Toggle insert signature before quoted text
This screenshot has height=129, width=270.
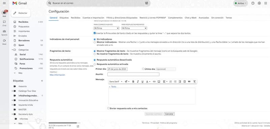click(94, 33)
